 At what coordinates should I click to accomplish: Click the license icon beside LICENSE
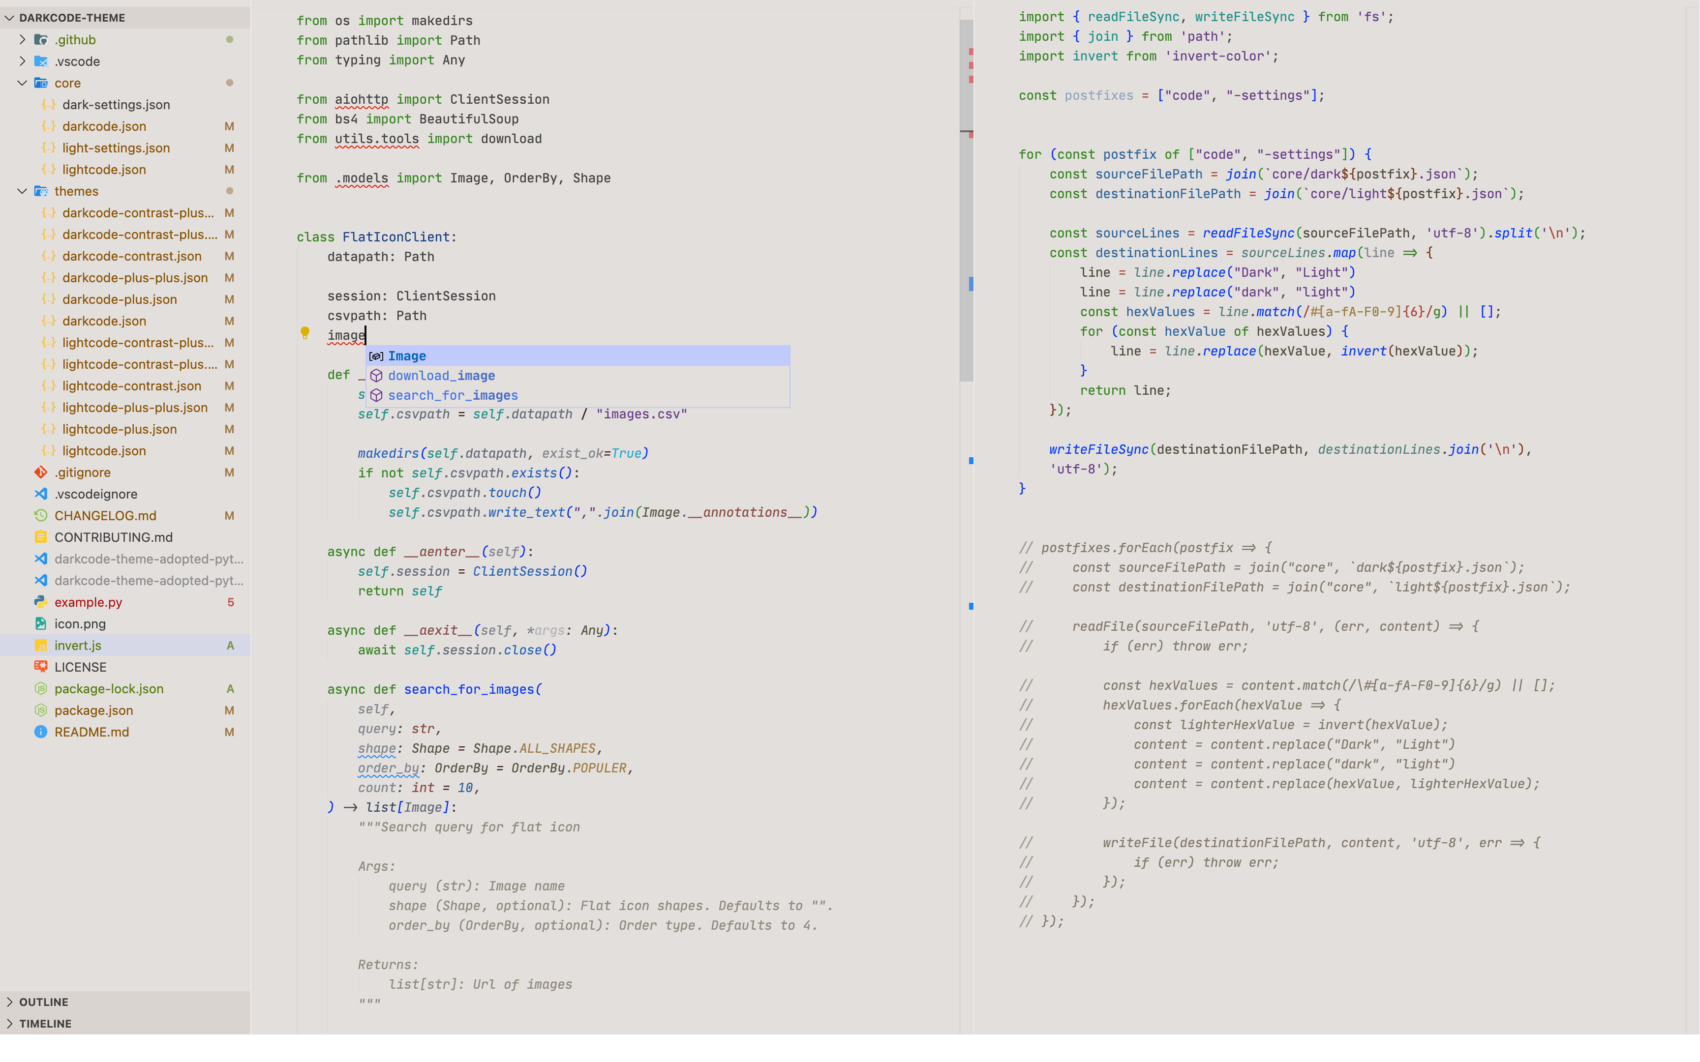(x=41, y=667)
